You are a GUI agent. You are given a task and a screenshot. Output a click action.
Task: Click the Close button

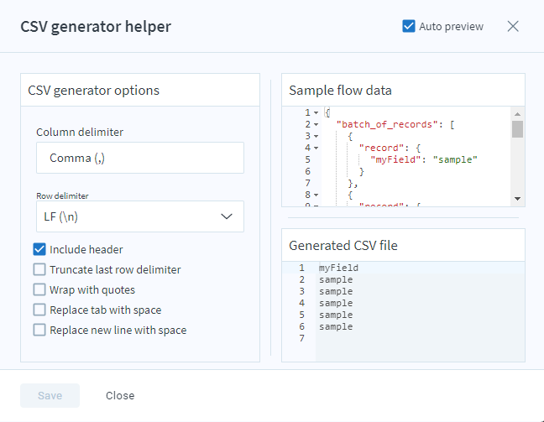(x=120, y=395)
